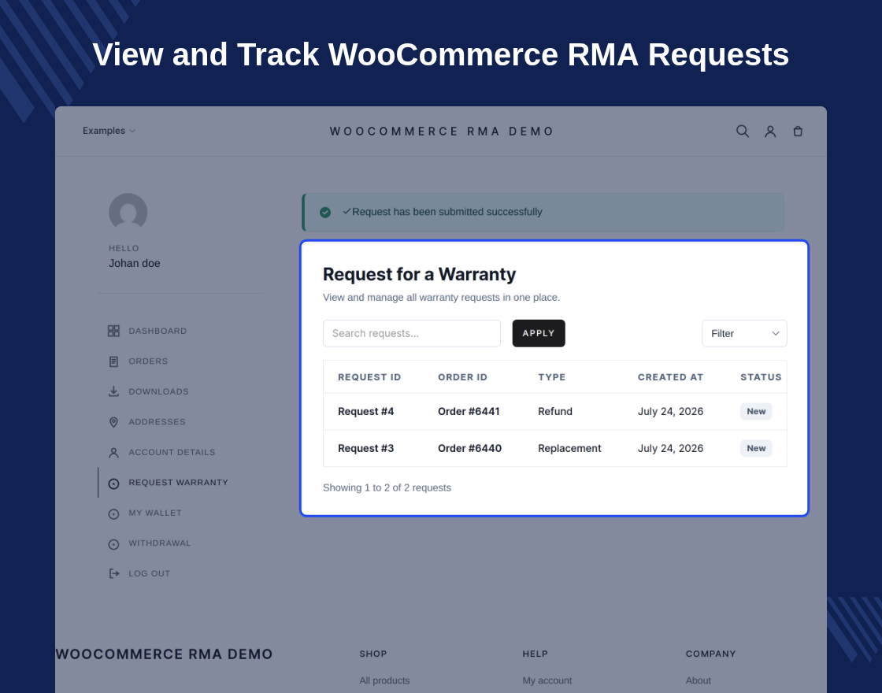Open Order #6441 link
Viewport: 882px width, 693px height.
pyautogui.click(x=469, y=411)
